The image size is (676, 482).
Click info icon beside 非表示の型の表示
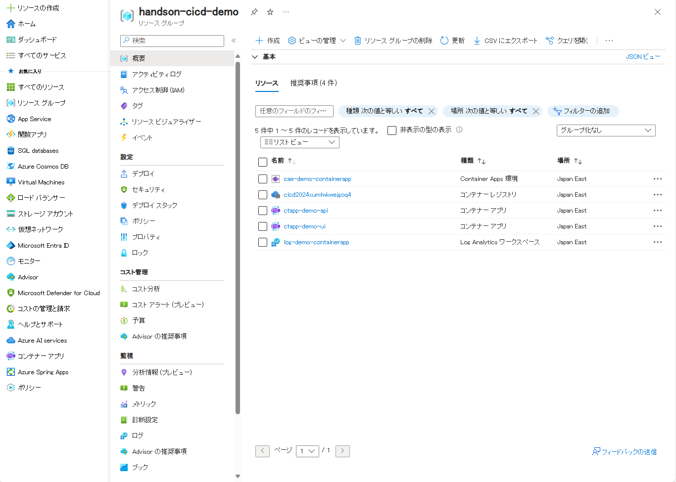[x=459, y=130]
